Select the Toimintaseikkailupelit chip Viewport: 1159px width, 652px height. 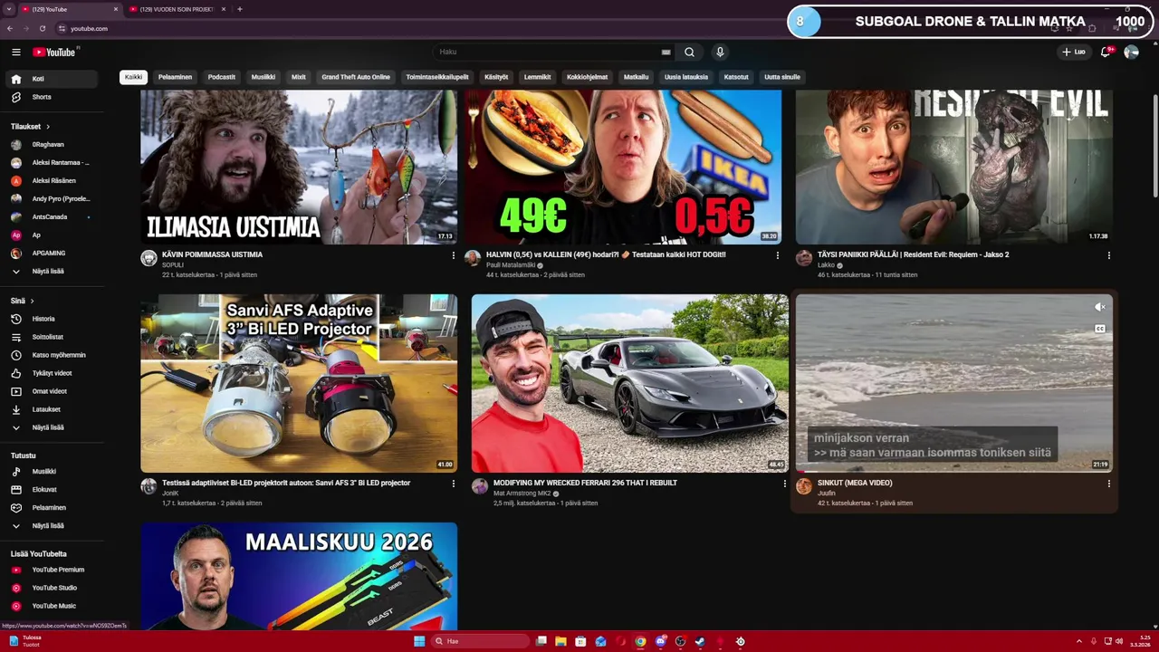coord(437,77)
